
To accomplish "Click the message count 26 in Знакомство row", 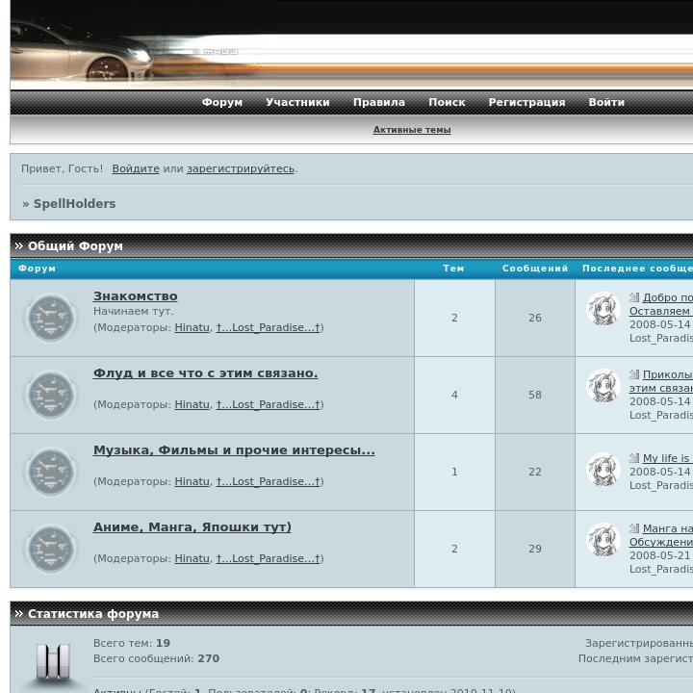I will [535, 318].
